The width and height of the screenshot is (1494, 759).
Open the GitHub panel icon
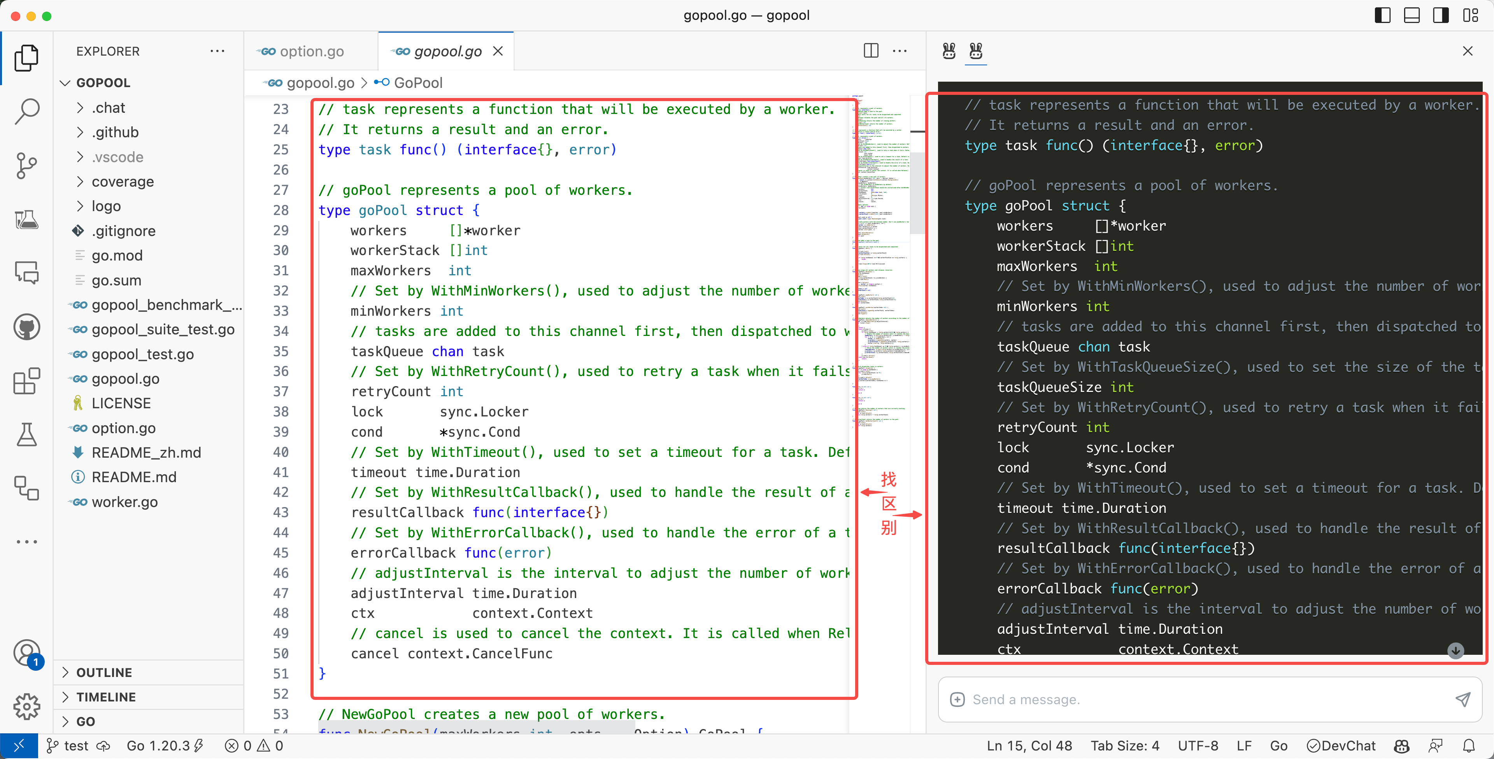tap(27, 328)
